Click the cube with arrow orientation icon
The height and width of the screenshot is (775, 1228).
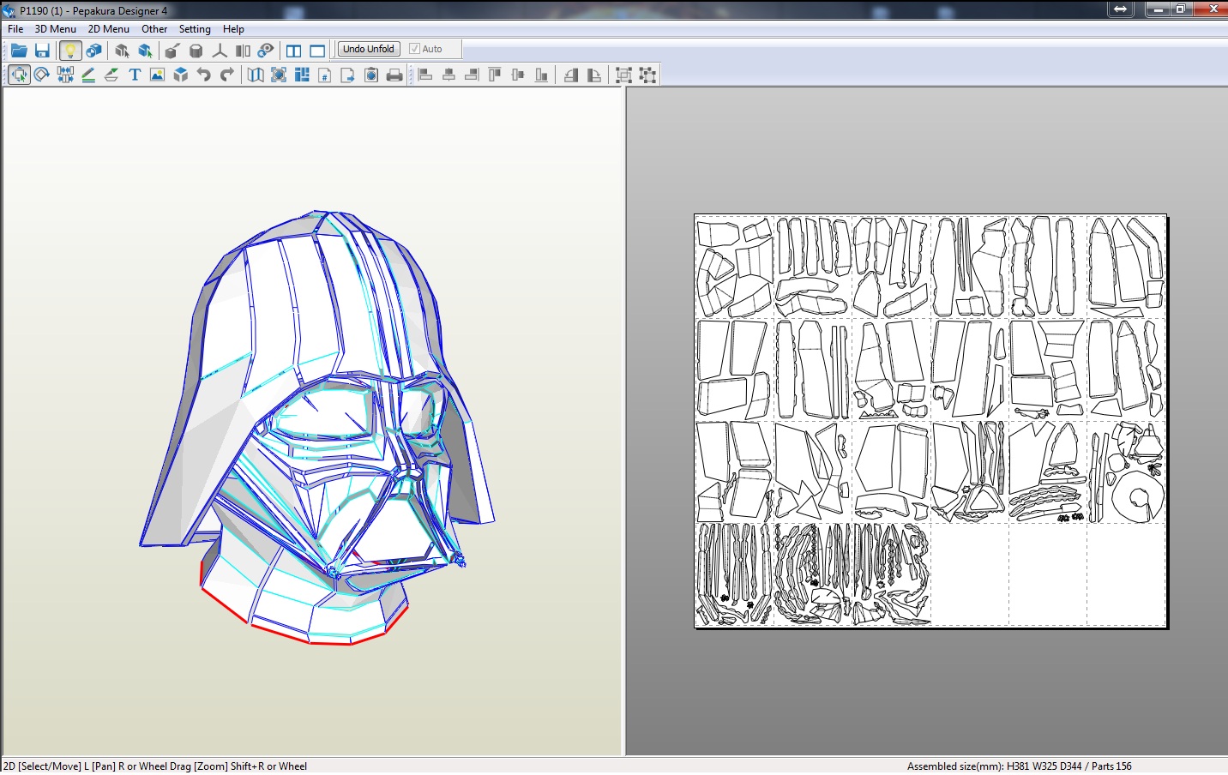coord(172,51)
